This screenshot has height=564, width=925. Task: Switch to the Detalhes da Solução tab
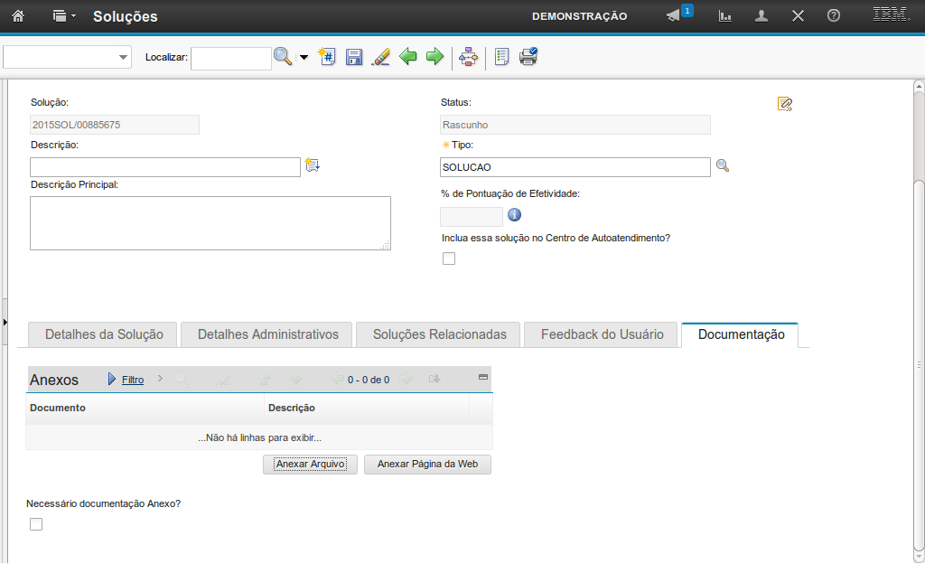[104, 334]
